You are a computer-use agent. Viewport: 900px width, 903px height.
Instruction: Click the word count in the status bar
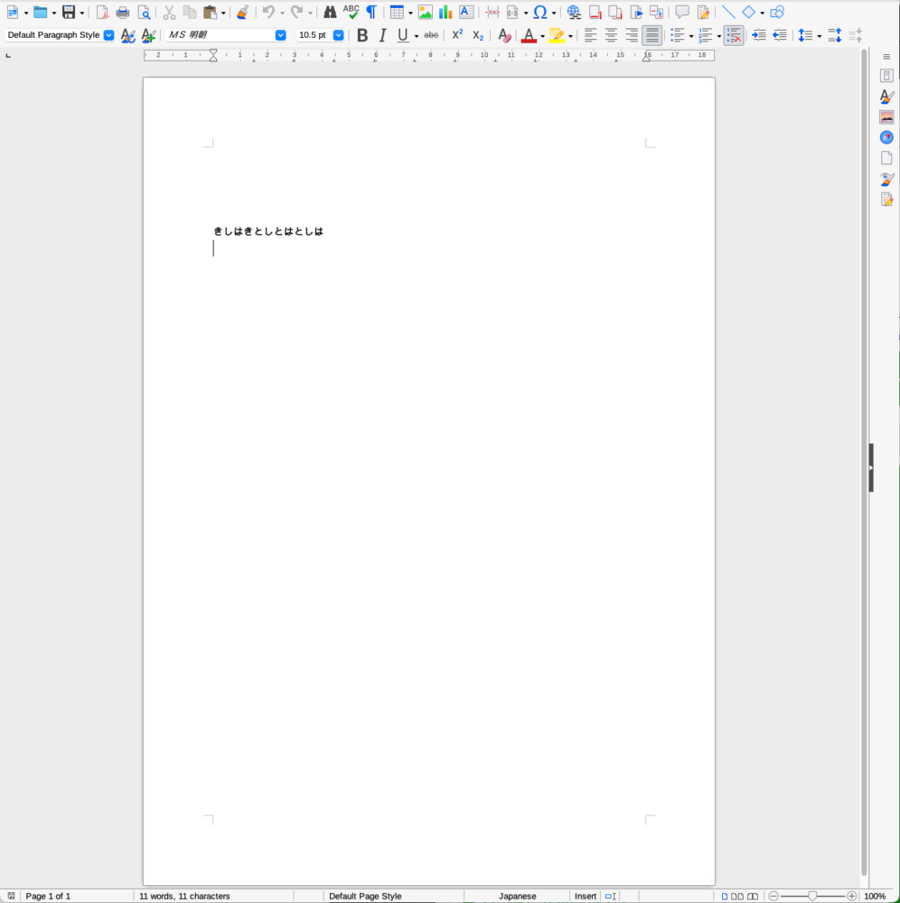coord(184,896)
